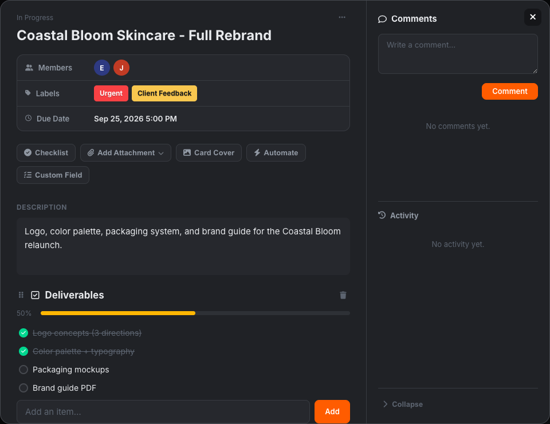Select the Client Feedback label
Viewport: 550px width, 424px height.
[x=164, y=93]
